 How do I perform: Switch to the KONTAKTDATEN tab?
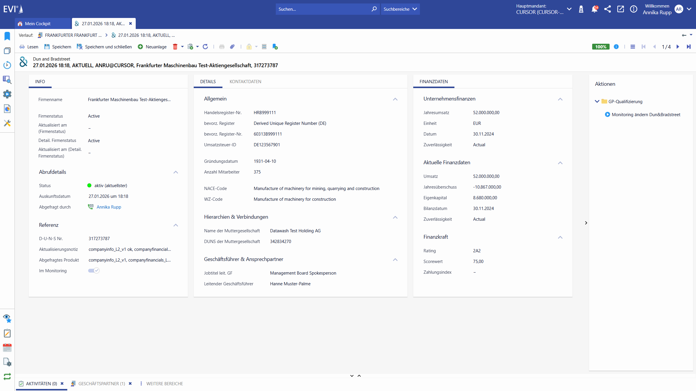click(245, 81)
